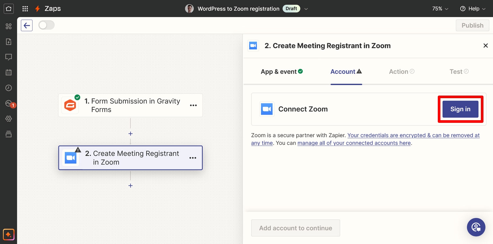Click the Zoom icon in panel header
The image size is (493, 244).
tap(253, 46)
